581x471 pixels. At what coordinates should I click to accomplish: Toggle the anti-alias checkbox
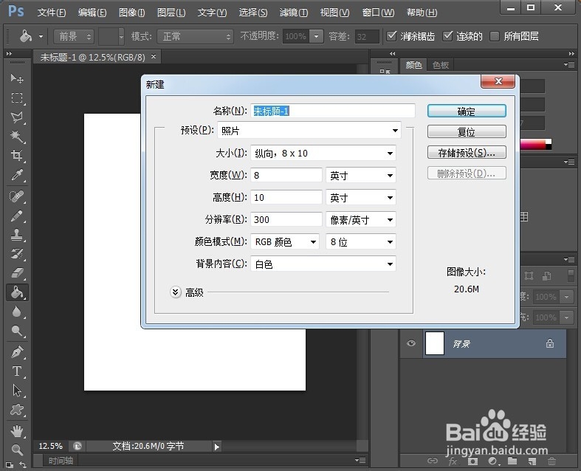392,36
